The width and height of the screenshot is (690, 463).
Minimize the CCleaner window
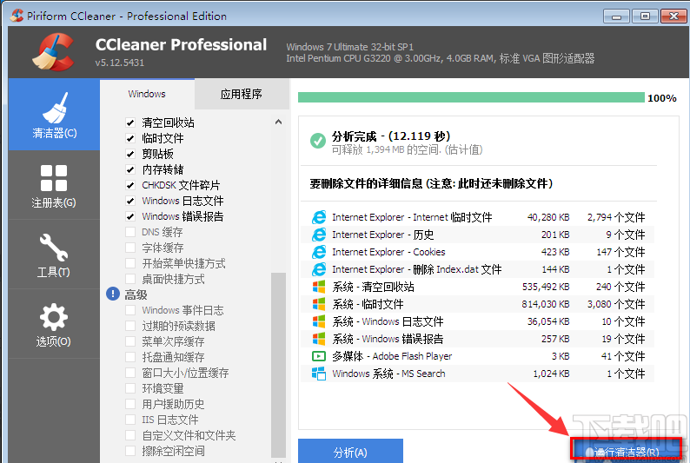[616, 17]
